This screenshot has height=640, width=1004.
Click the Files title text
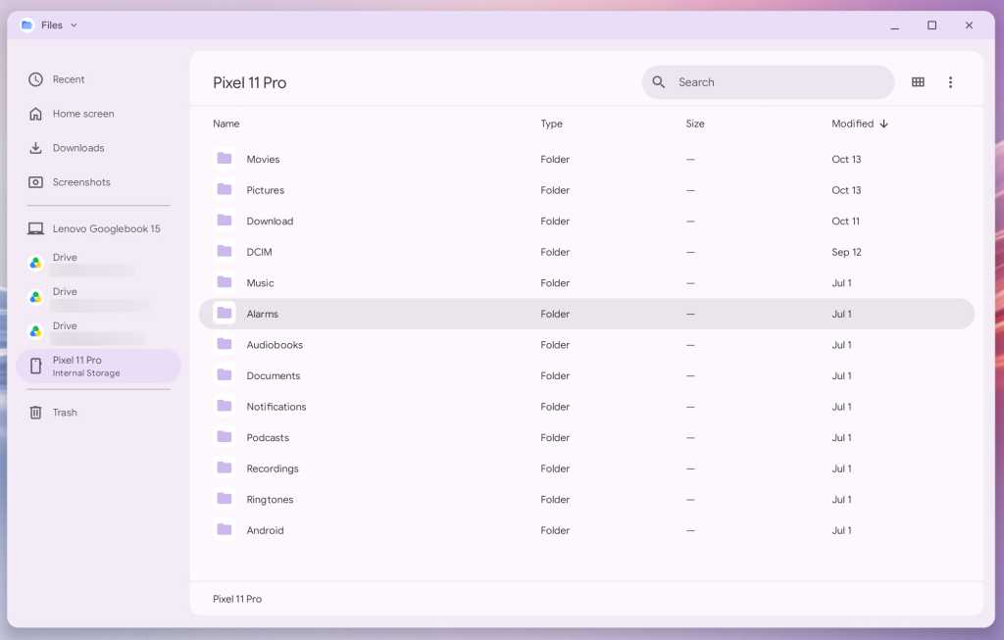point(52,25)
